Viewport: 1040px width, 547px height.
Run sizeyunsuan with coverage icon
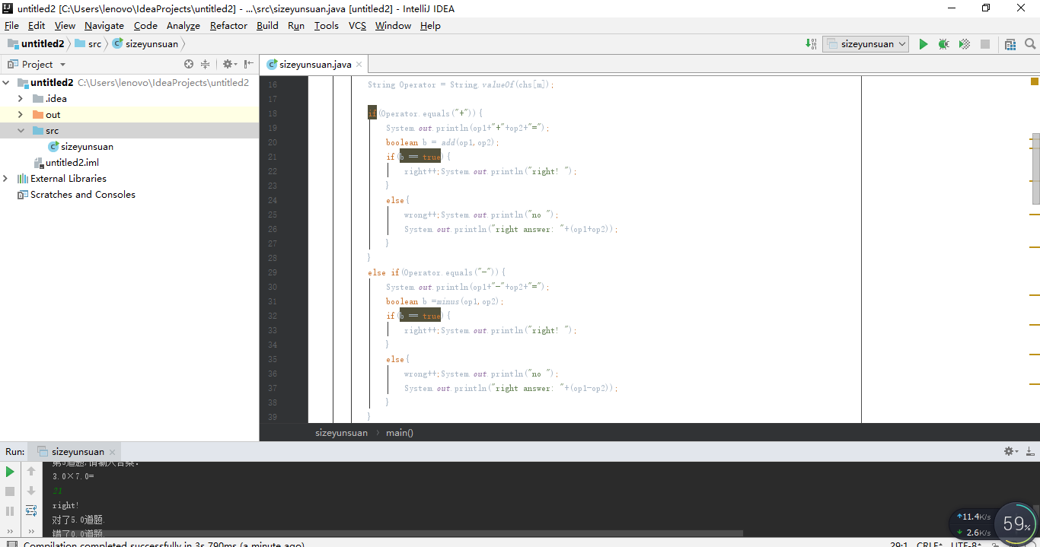click(965, 44)
